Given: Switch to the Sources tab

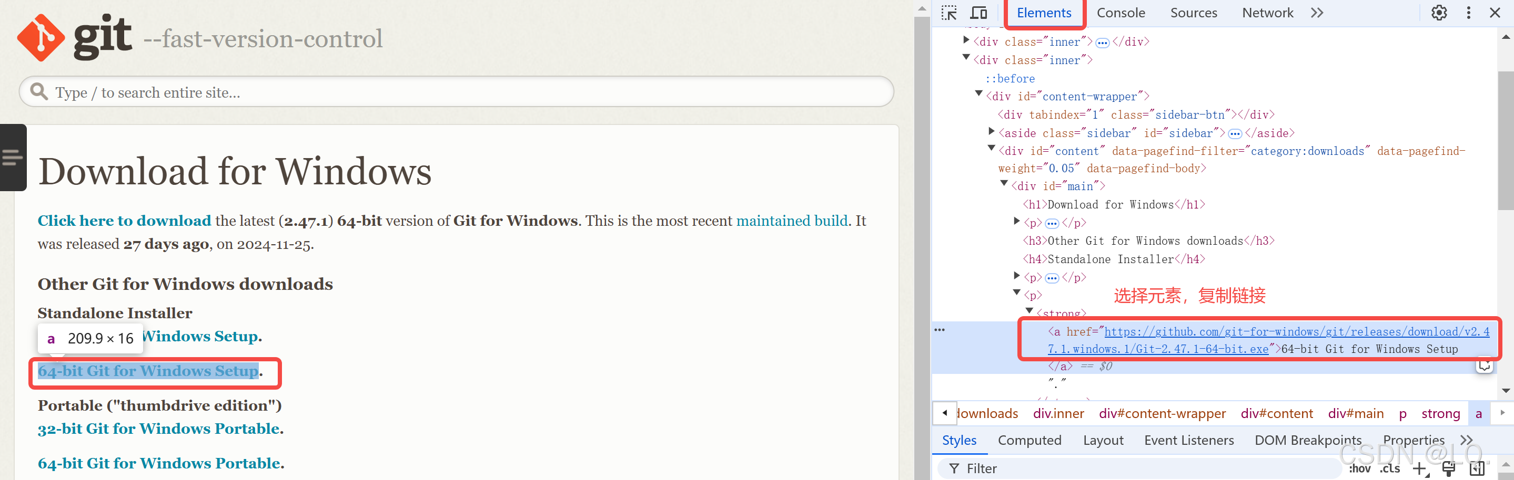Looking at the screenshot, I should (x=1193, y=13).
